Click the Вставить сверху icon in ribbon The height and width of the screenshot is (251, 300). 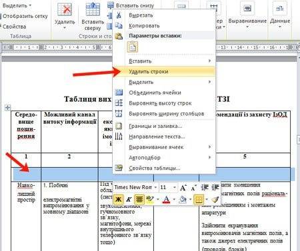pos(93,9)
